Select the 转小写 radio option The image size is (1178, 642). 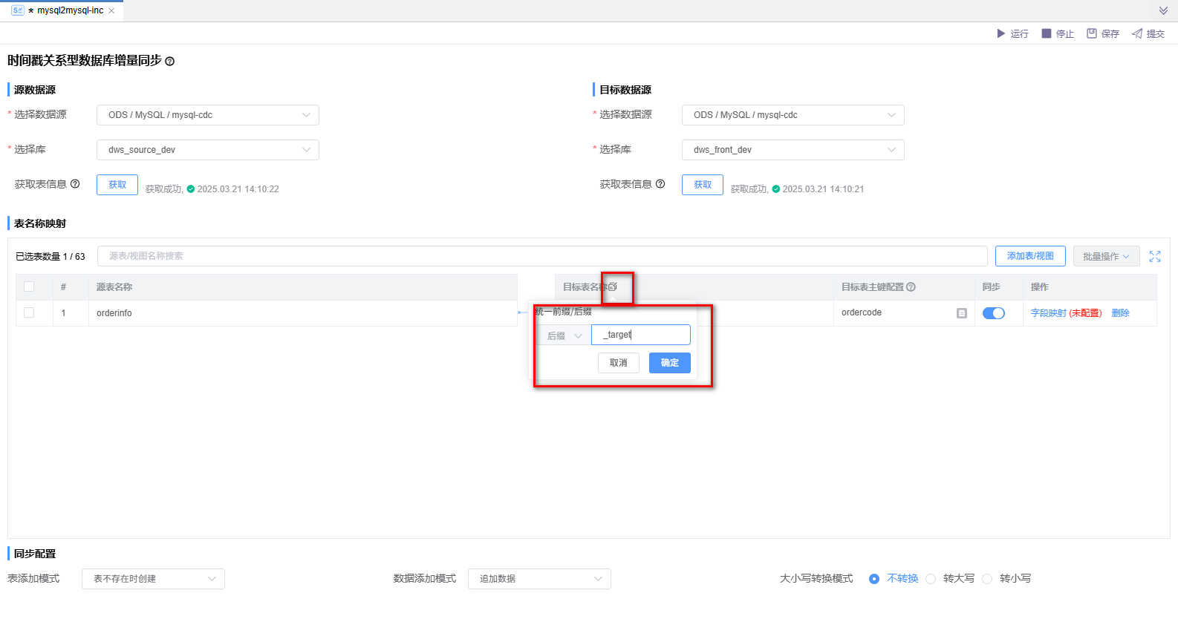pyautogui.click(x=987, y=579)
